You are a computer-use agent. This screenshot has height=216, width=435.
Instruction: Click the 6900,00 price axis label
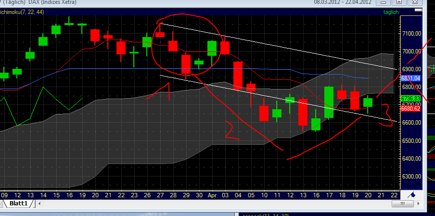(x=411, y=69)
